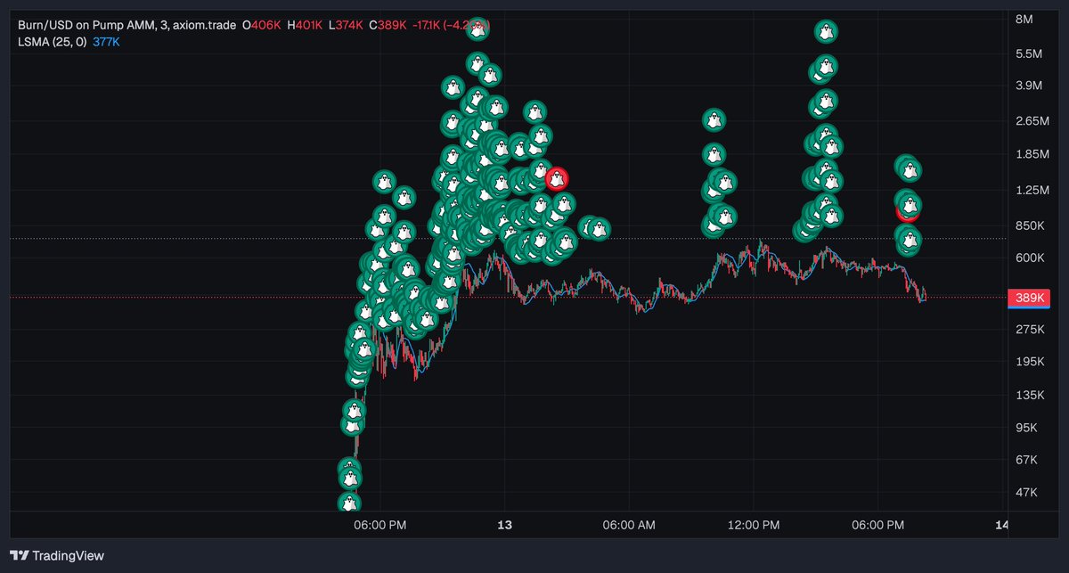The height and width of the screenshot is (573, 1069).
Task: Click the 1.25M price axis label
Action: tap(1031, 191)
